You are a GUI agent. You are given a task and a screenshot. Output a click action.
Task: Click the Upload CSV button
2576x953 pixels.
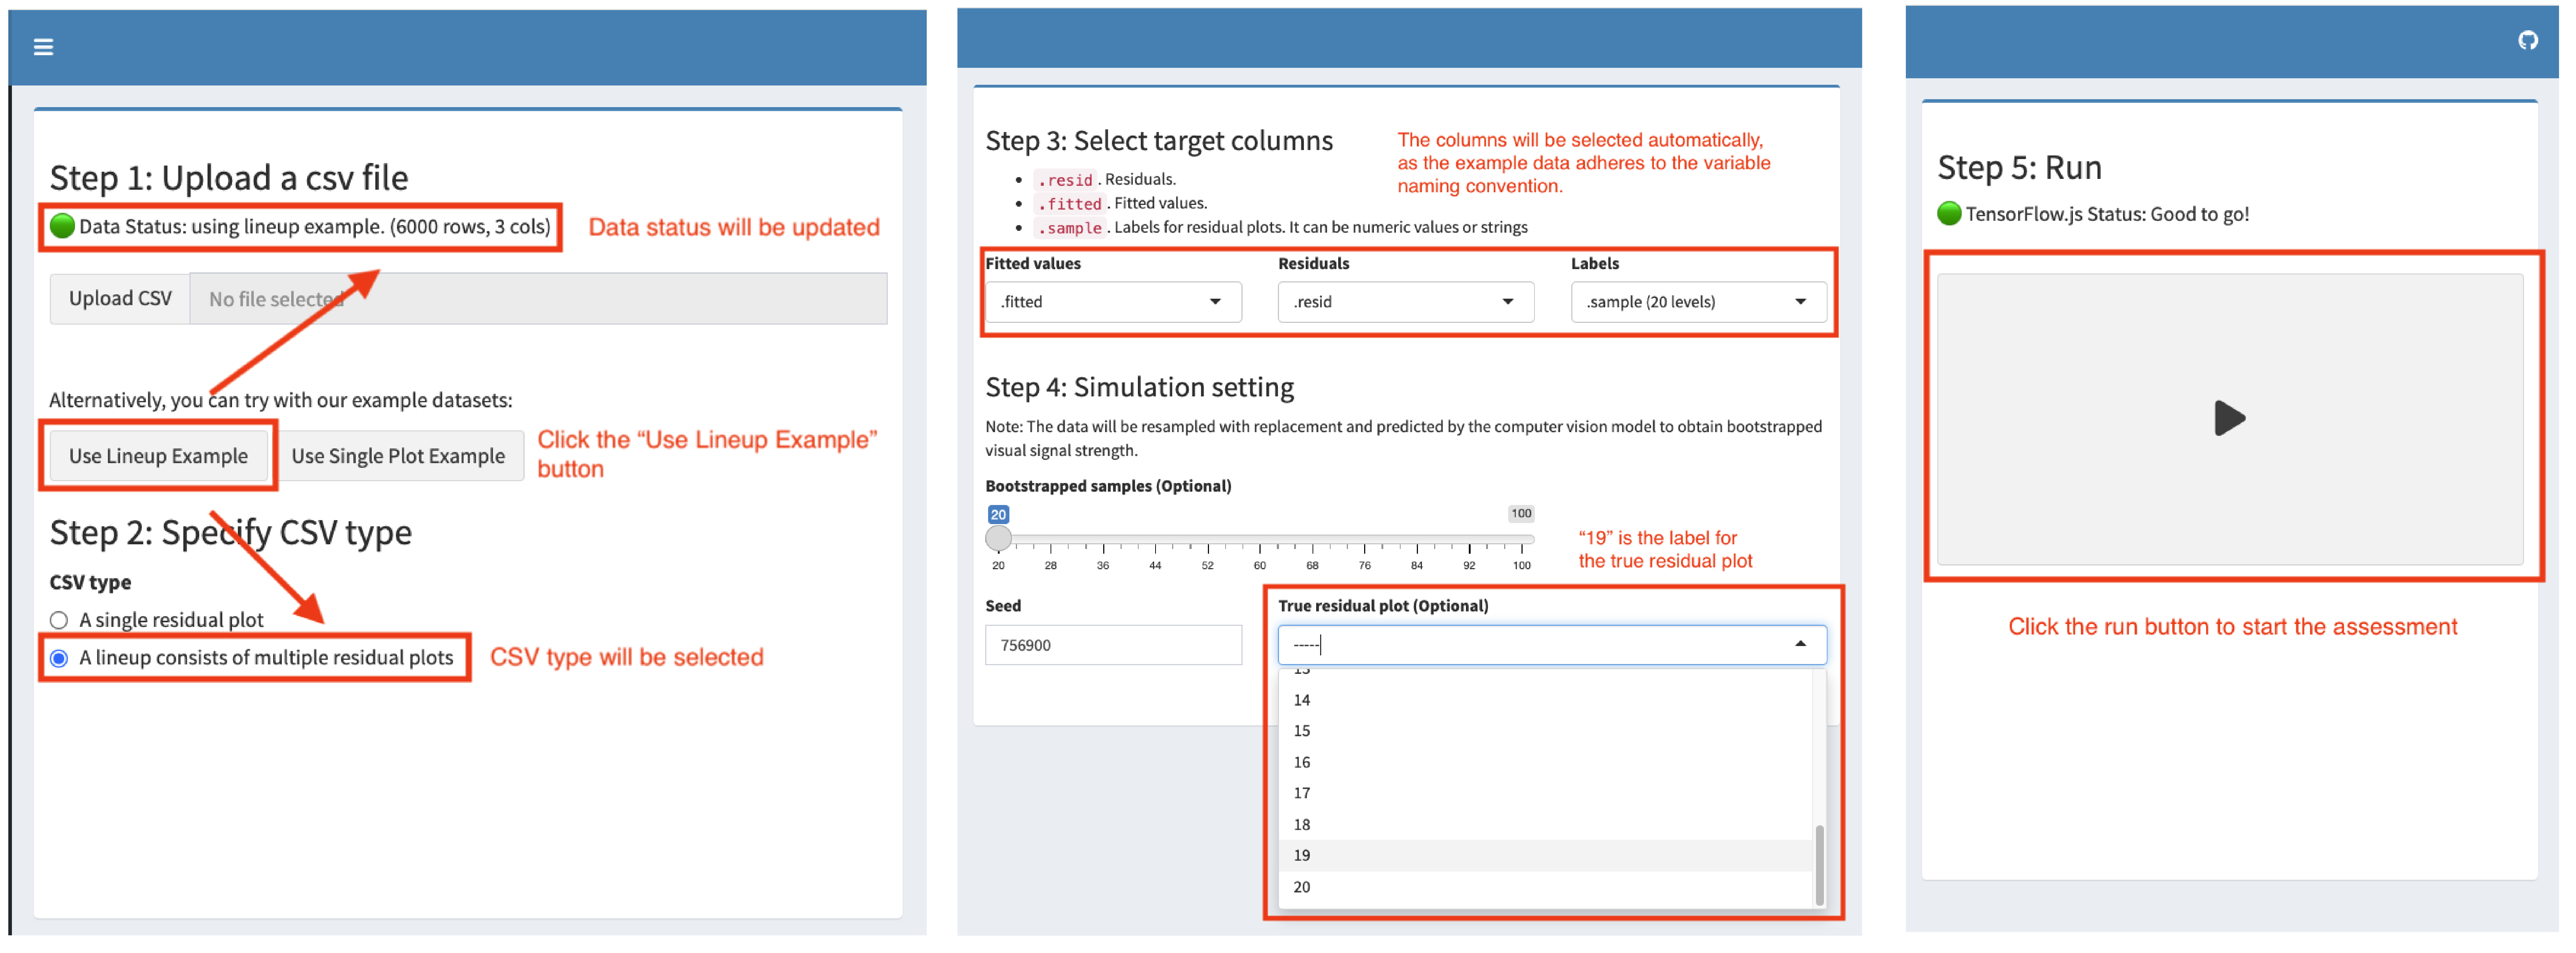pyautogui.click(x=120, y=298)
